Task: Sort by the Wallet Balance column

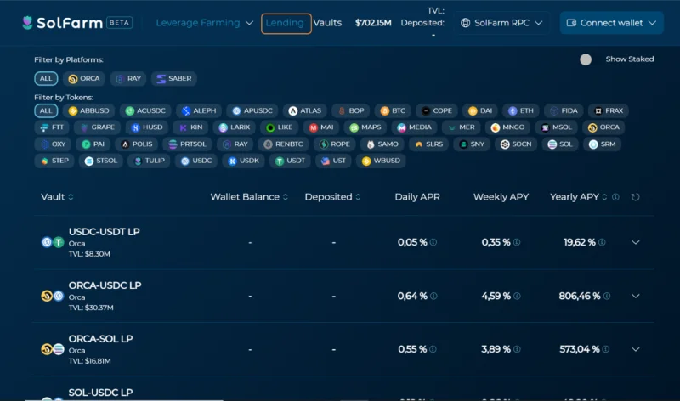Action: click(x=249, y=197)
